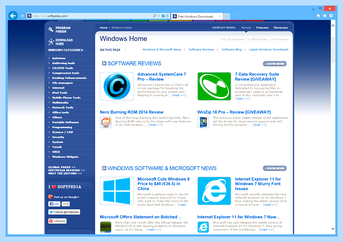Viewport: 343px width, 242px height.
Task: Open Softpedia Reviews sidebar link
Action: [66, 170]
